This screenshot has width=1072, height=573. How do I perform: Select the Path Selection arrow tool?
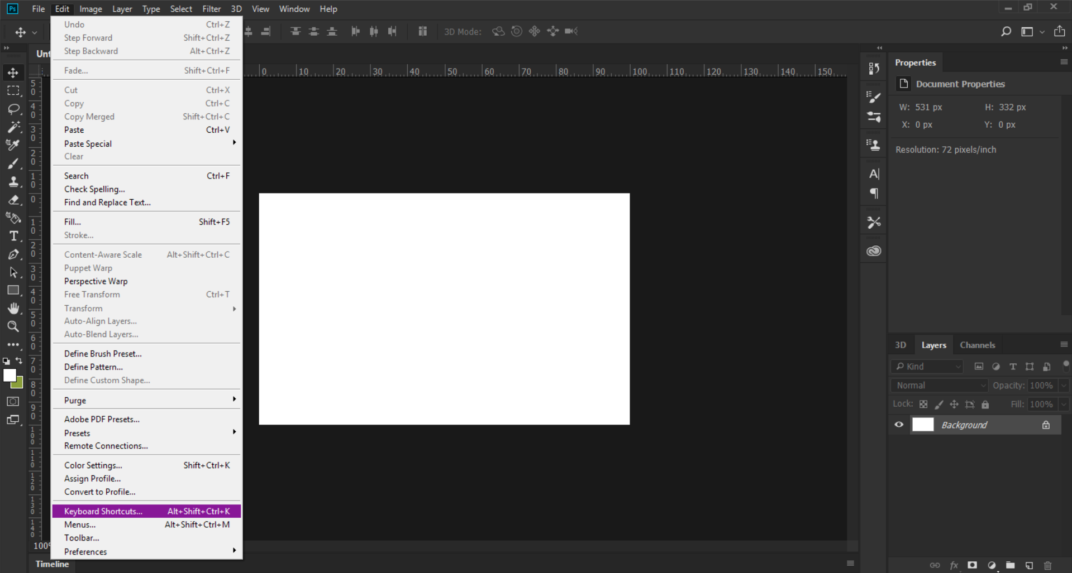click(13, 272)
